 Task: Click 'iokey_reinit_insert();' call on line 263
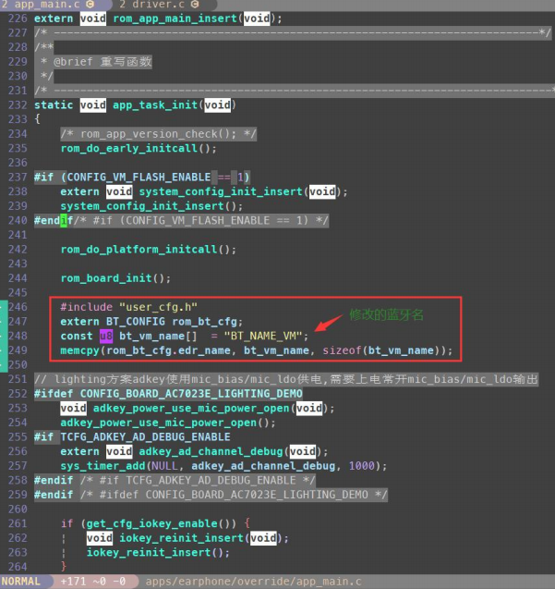pyautogui.click(x=158, y=553)
